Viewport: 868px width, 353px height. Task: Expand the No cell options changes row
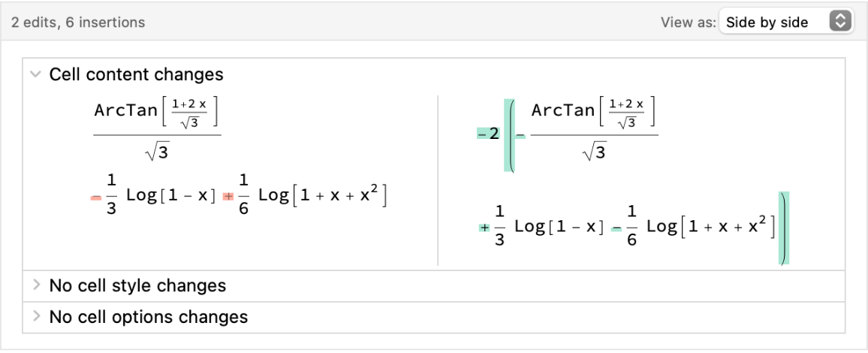pyautogui.click(x=35, y=317)
